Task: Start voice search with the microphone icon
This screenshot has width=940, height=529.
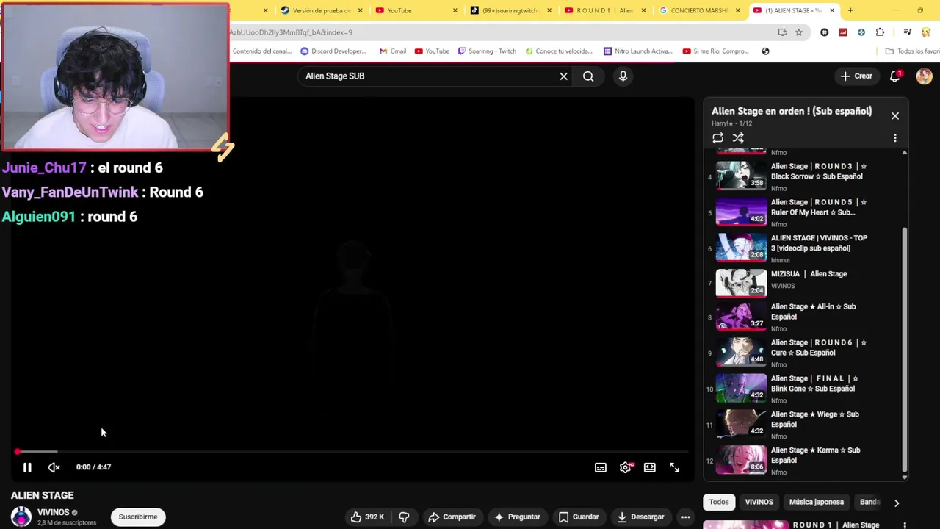Action: pyautogui.click(x=623, y=76)
